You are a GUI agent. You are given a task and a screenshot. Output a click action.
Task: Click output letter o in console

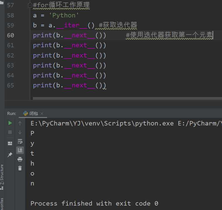point(32,174)
